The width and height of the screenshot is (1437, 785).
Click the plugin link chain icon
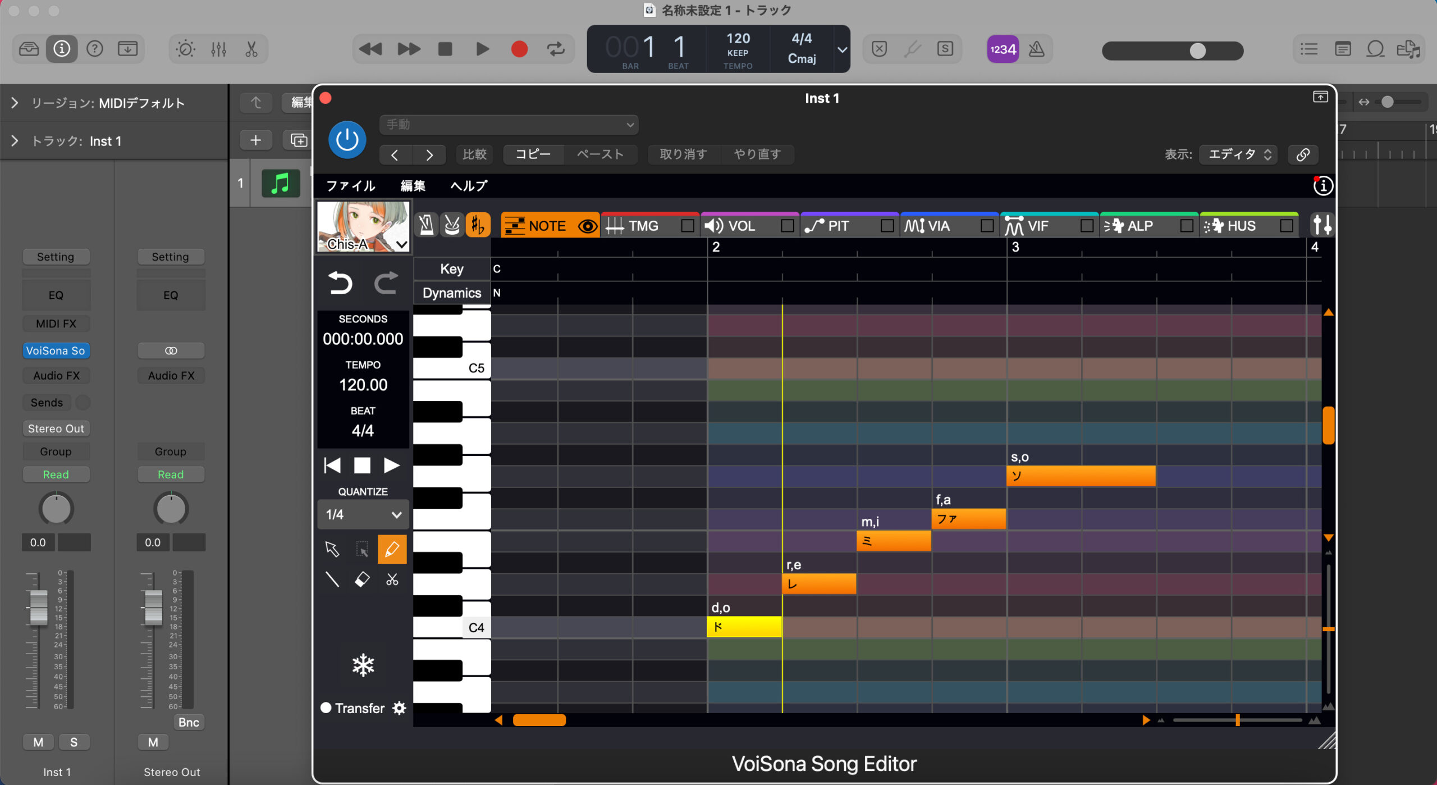[x=1303, y=154]
